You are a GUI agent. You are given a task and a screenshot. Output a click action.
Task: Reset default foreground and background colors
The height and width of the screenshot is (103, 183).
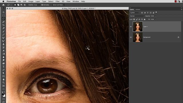click(x=2, y=92)
